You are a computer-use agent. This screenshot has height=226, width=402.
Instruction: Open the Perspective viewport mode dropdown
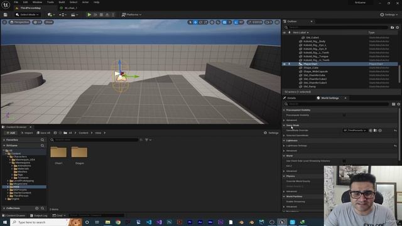click(19, 23)
